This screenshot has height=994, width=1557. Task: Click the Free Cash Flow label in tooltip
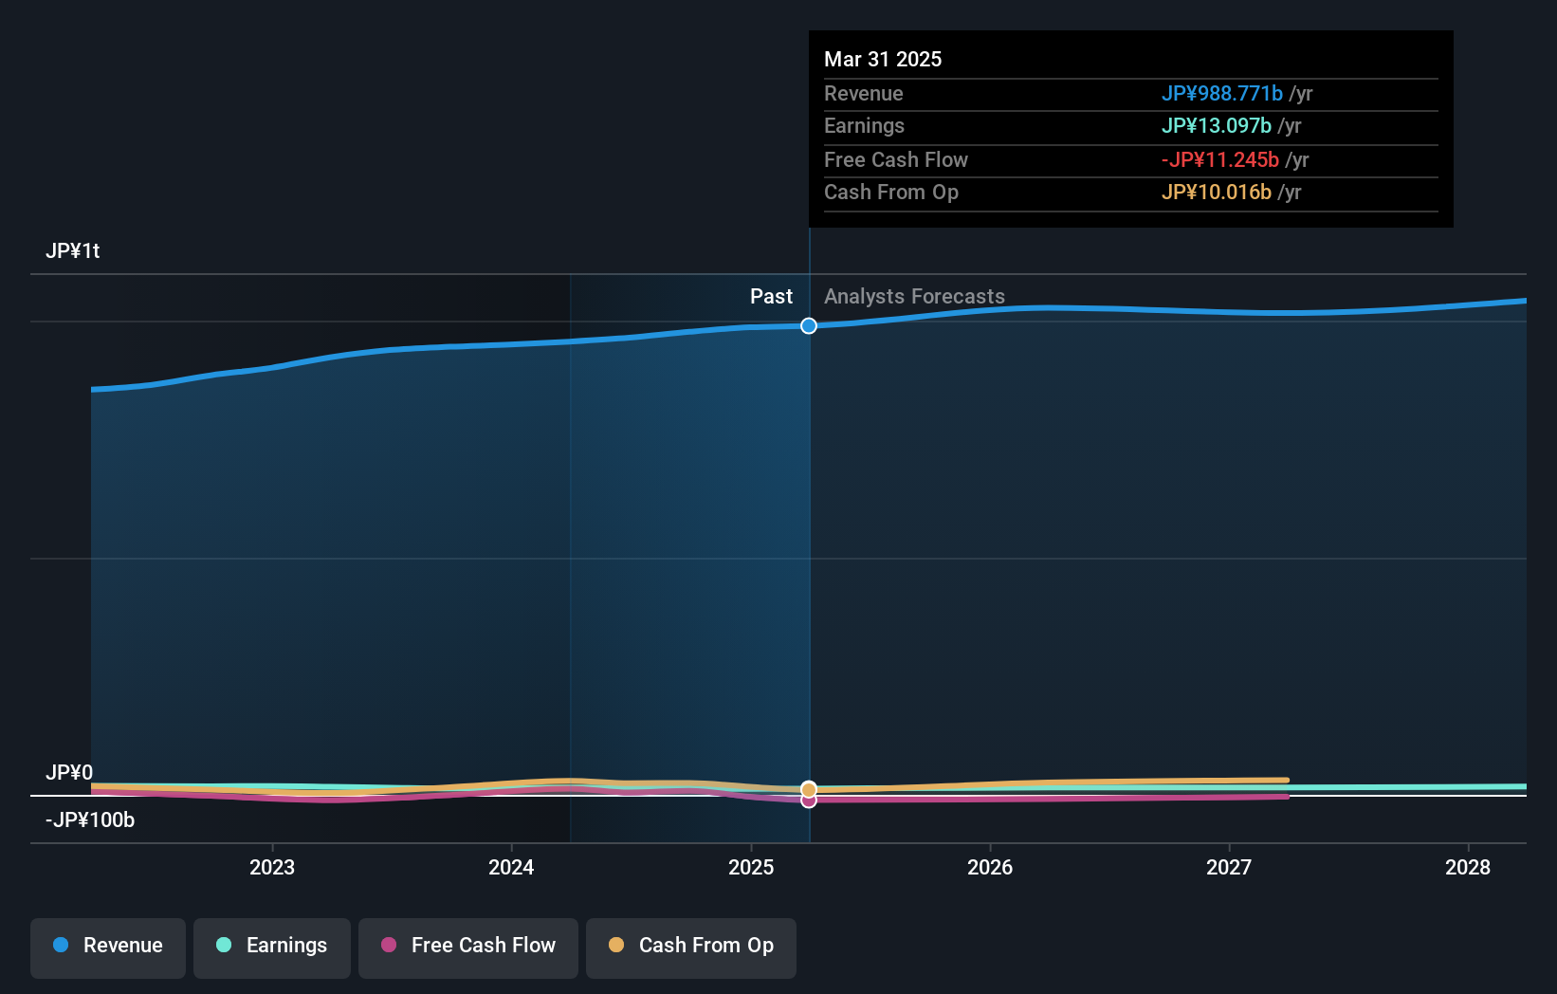click(x=896, y=159)
